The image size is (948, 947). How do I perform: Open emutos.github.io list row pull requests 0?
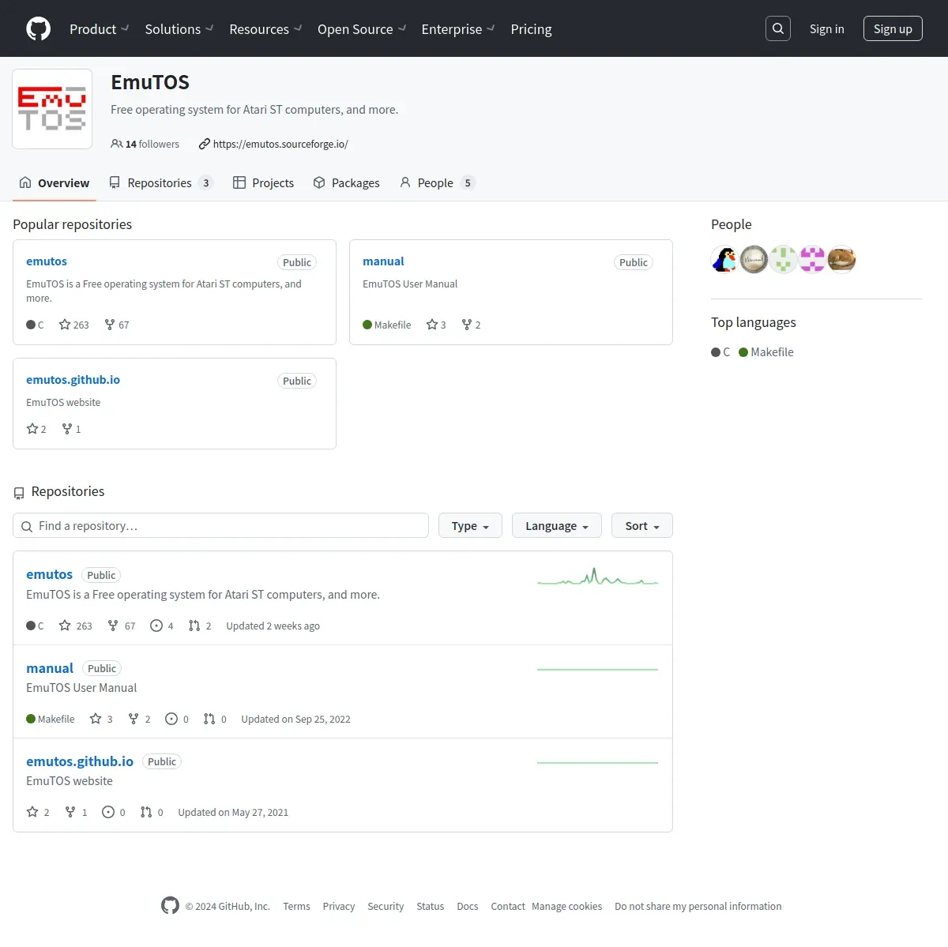(x=152, y=812)
